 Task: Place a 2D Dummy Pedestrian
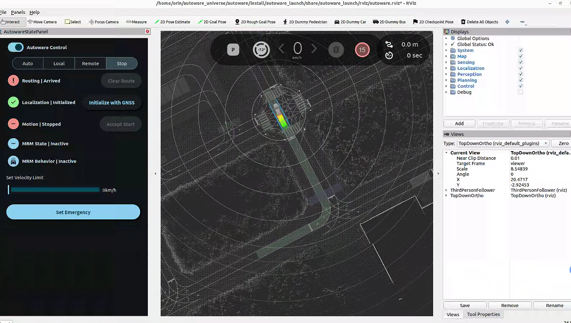click(x=305, y=22)
